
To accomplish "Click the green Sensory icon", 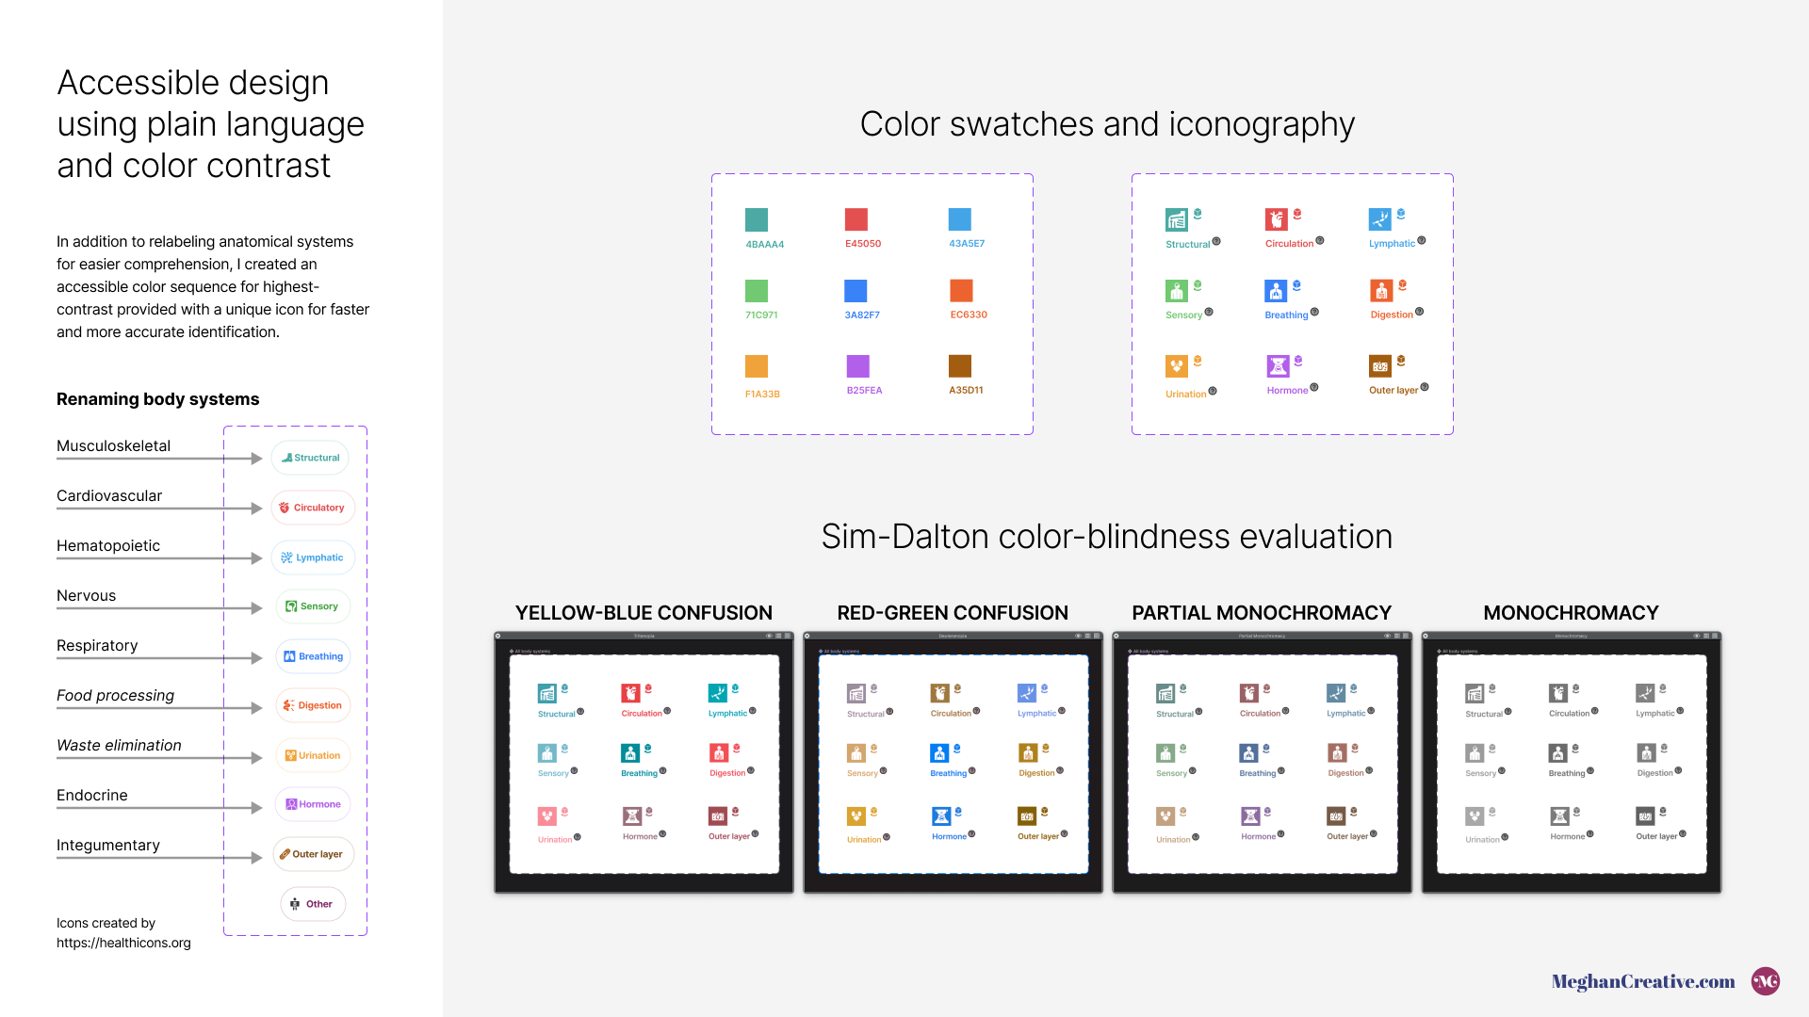I will coord(1177,291).
